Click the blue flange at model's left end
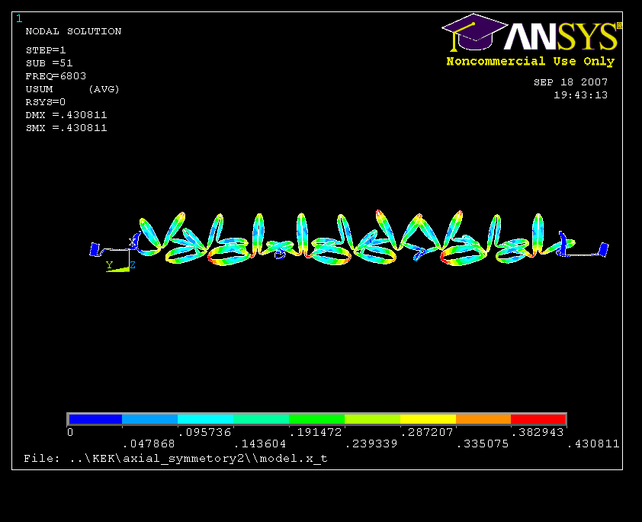Viewport: 642px width, 522px height. pos(95,249)
